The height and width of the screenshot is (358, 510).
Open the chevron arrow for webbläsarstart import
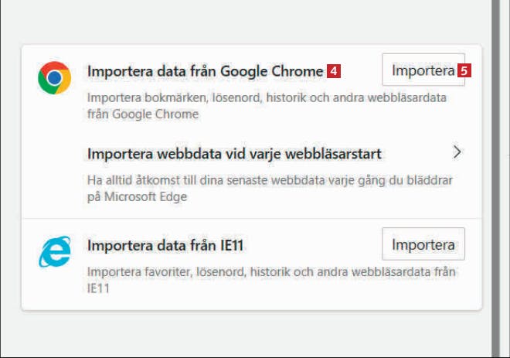(x=457, y=152)
